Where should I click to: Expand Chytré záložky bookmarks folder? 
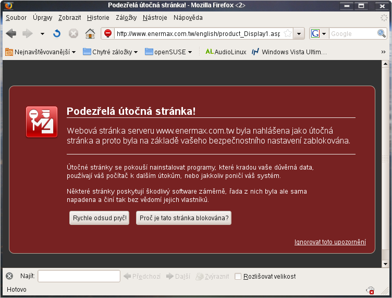coord(110,52)
